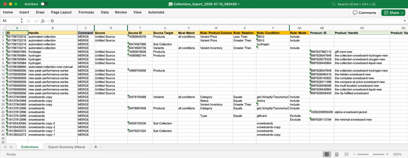Select the cell gift-card-new

tap(362, 52)
